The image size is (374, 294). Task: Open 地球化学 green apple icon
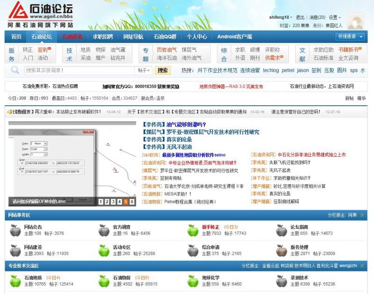pos(193,281)
